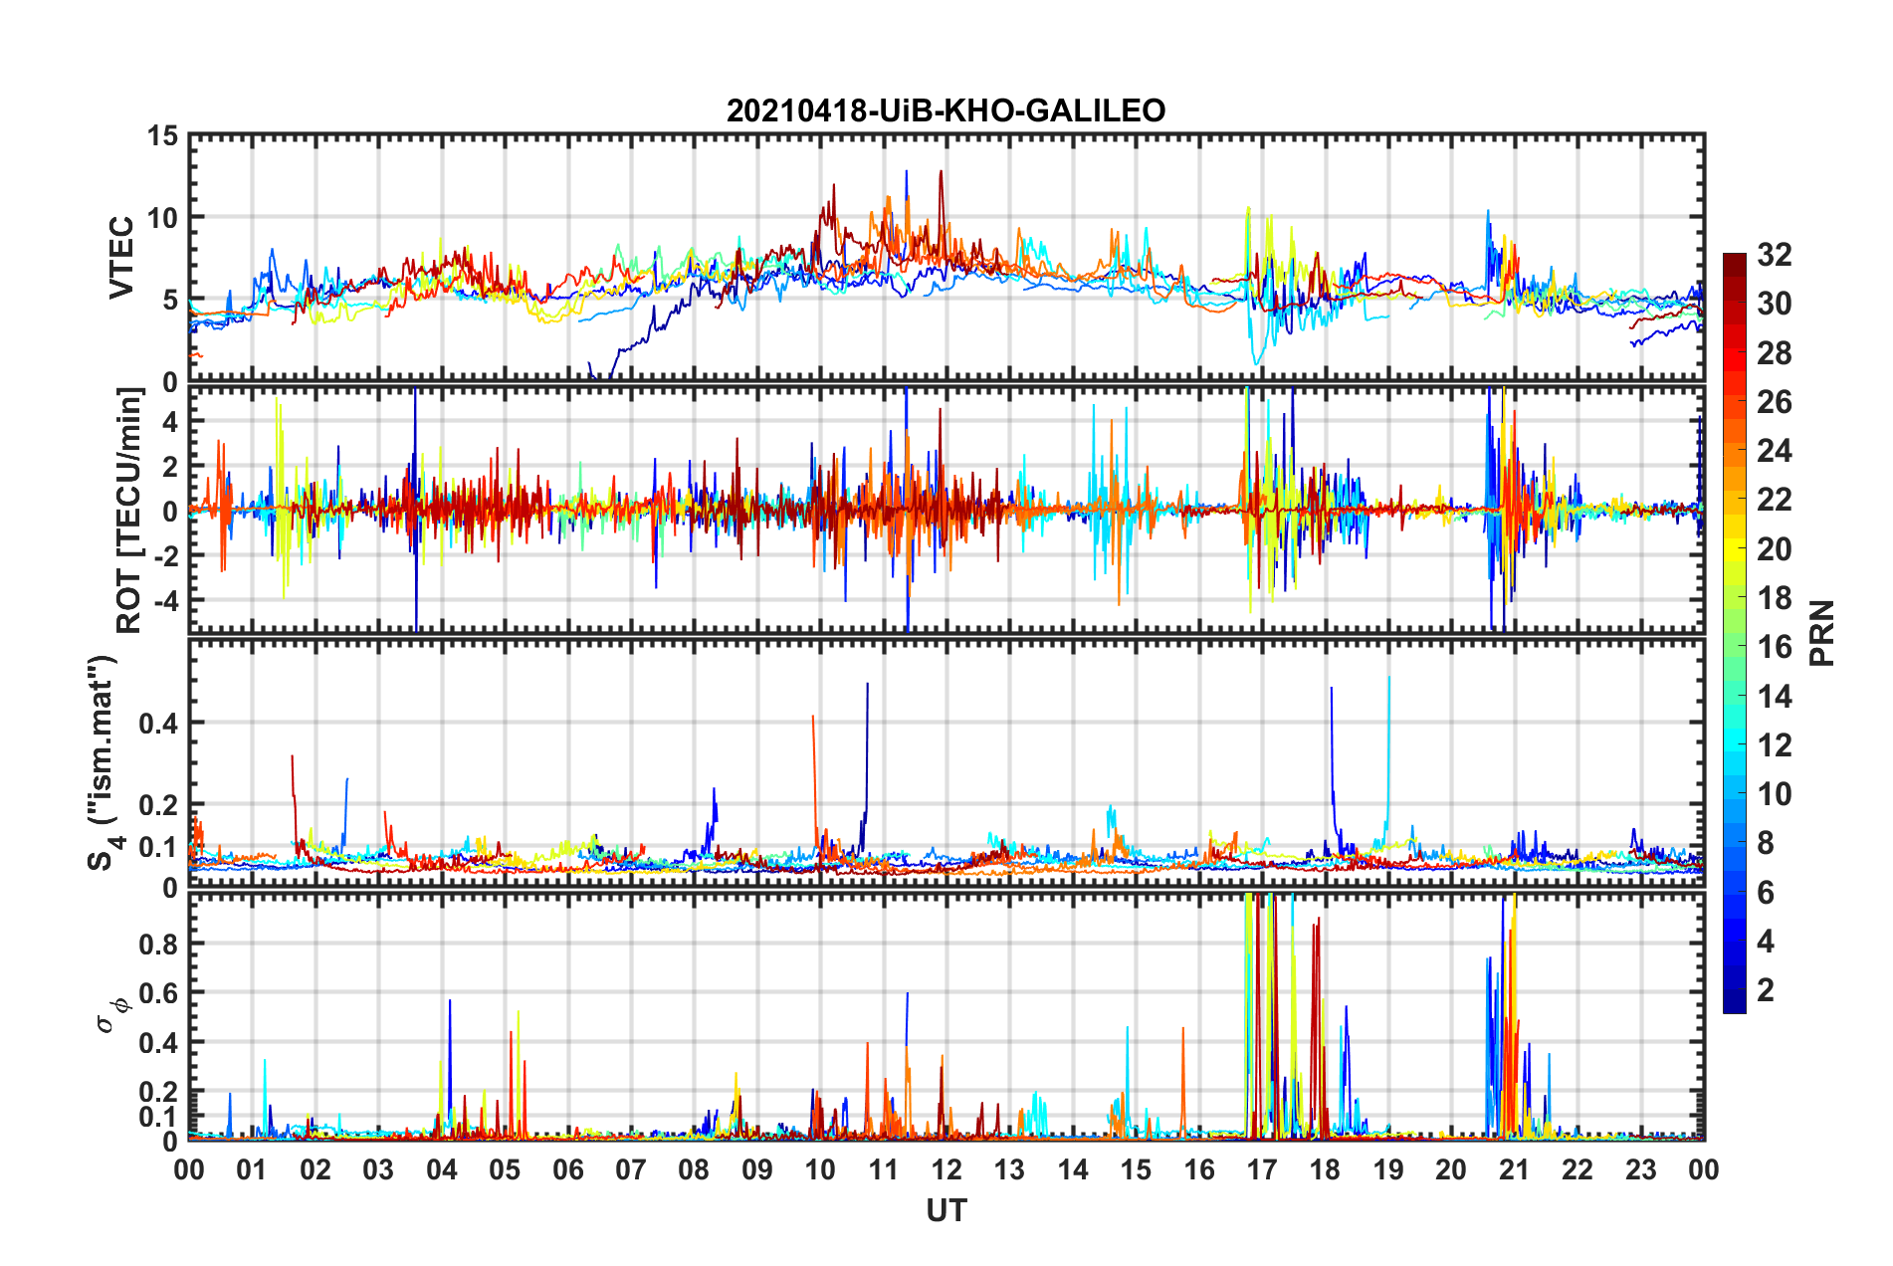Click colorbar tick value 32
Screen dimensions: 1893x1266
1774,255
